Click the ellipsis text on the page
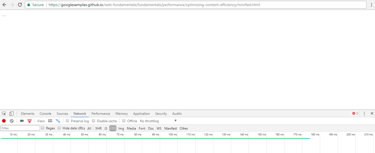This screenshot has width=375, height=153. point(4,16)
